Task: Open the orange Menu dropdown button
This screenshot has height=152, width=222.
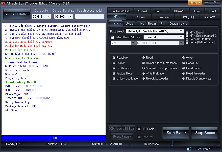Action: (x=195, y=3)
